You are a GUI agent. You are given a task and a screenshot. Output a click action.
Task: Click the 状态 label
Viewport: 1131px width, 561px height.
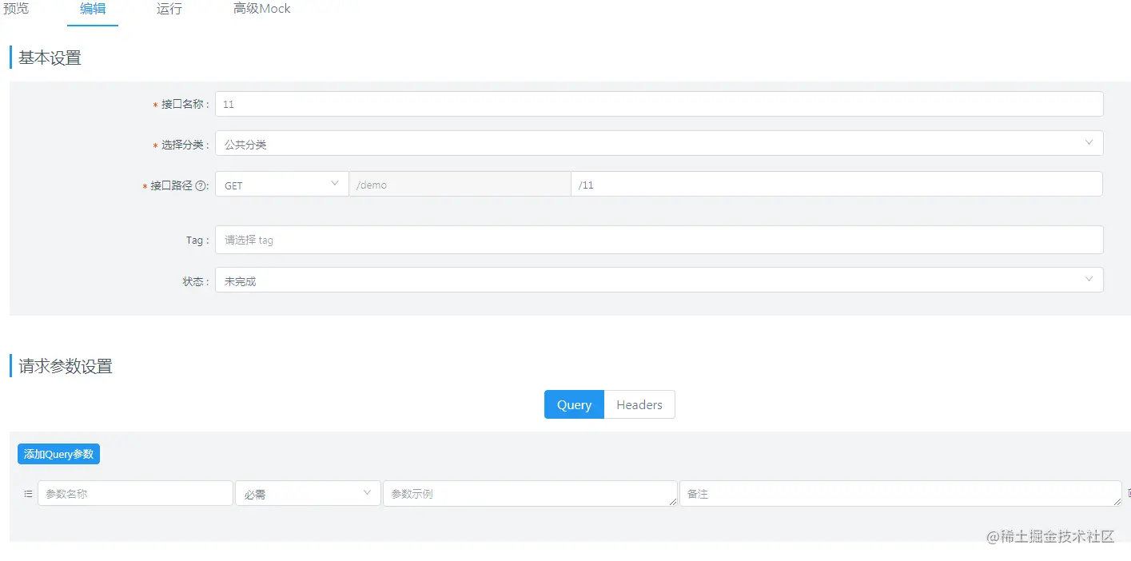coord(193,281)
